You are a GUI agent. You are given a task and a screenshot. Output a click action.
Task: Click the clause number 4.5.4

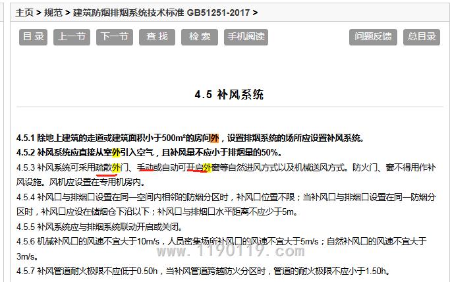point(26,196)
